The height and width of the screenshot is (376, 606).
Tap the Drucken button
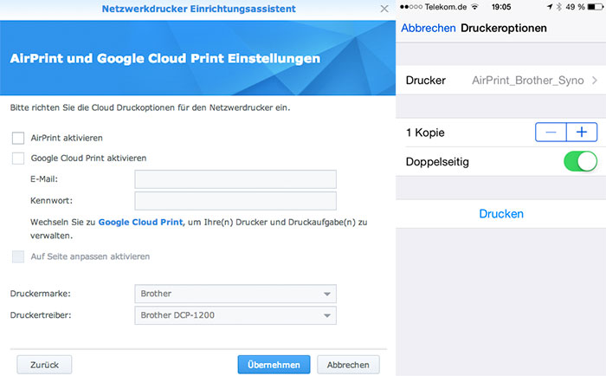pos(501,214)
